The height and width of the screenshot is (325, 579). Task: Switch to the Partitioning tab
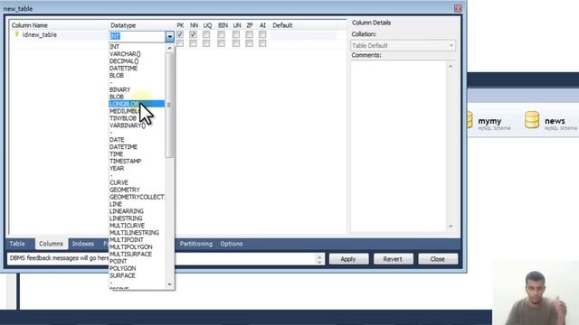196,244
